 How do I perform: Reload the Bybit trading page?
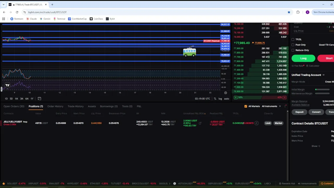17,12
